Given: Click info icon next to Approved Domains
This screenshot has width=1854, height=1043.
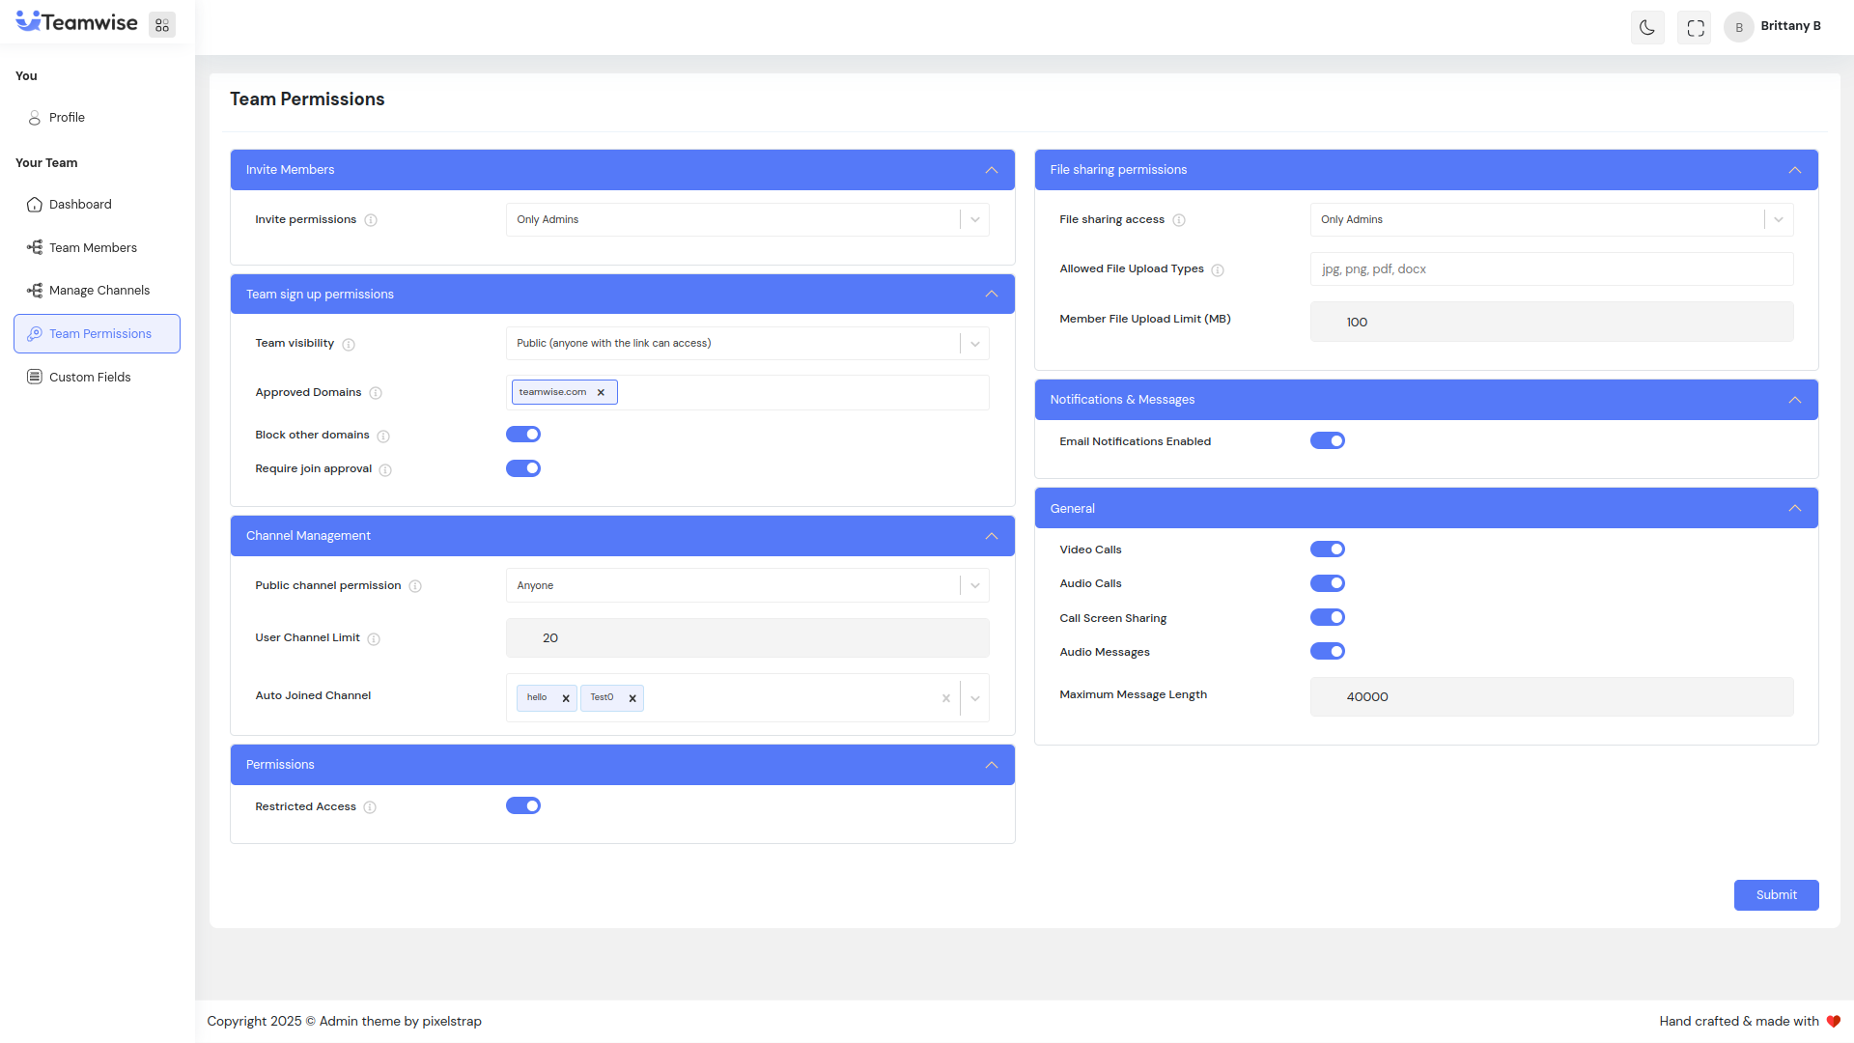Looking at the screenshot, I should (x=376, y=393).
